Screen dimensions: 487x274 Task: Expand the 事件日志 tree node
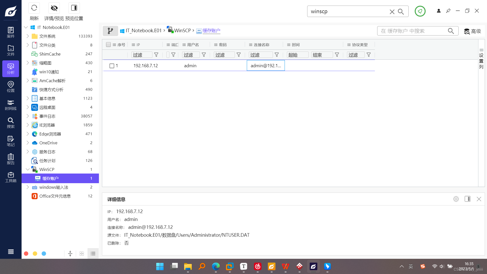click(28, 116)
